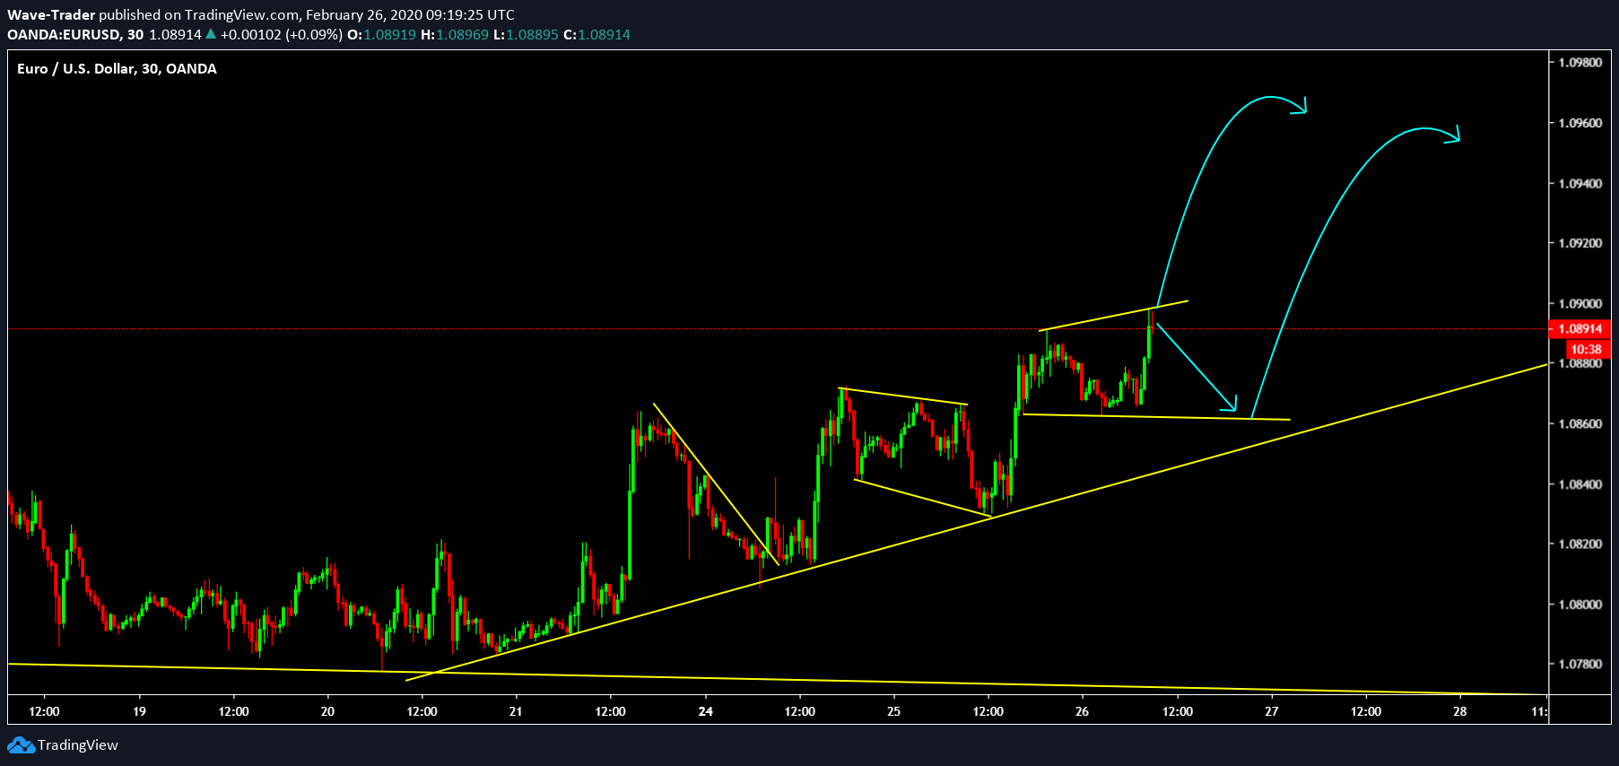Click the TradingView wordmark at the bottom
This screenshot has width=1619, height=766.
78,745
